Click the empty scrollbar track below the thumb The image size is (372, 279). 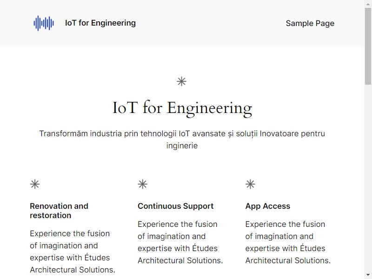368,178
